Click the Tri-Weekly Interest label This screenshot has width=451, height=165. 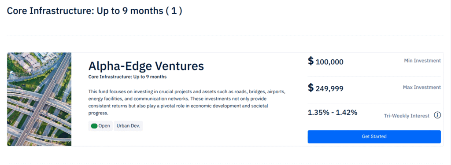pyautogui.click(x=407, y=116)
